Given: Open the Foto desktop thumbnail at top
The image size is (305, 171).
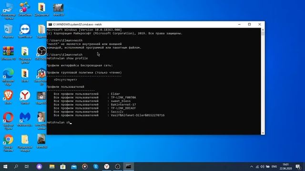Looking at the screenshot, I should 58,9.
